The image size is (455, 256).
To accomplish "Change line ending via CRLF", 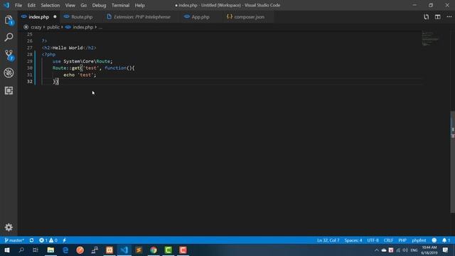I will [388, 240].
